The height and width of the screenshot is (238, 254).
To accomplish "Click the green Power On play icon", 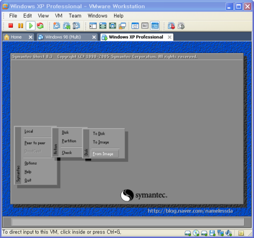I will 30,25.
